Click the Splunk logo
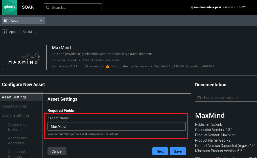 [10, 7]
